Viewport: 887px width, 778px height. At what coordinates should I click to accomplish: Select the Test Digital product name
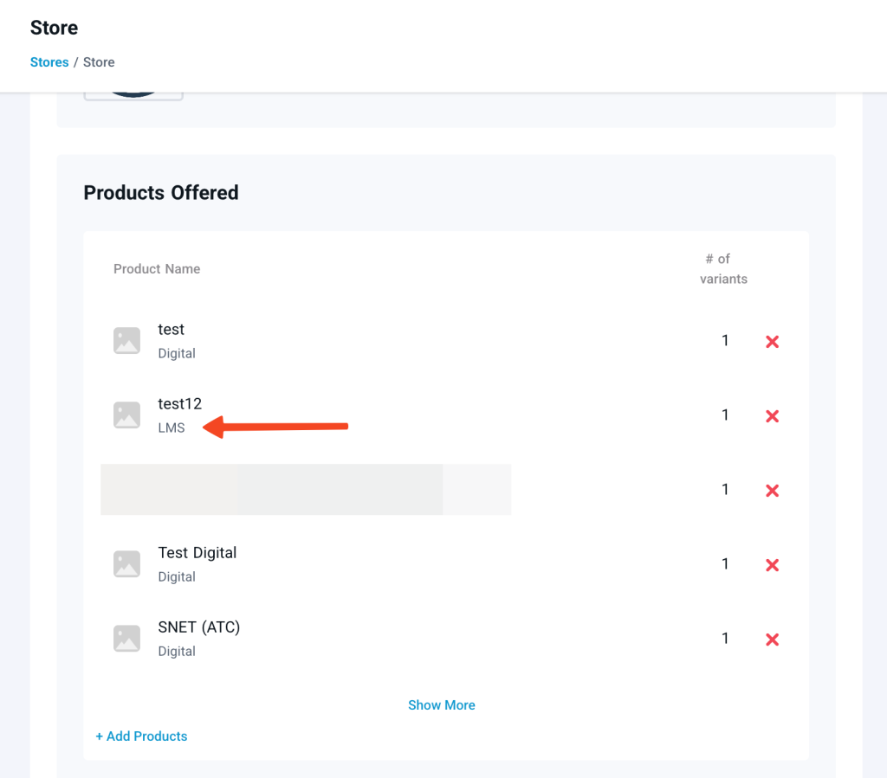(x=197, y=553)
